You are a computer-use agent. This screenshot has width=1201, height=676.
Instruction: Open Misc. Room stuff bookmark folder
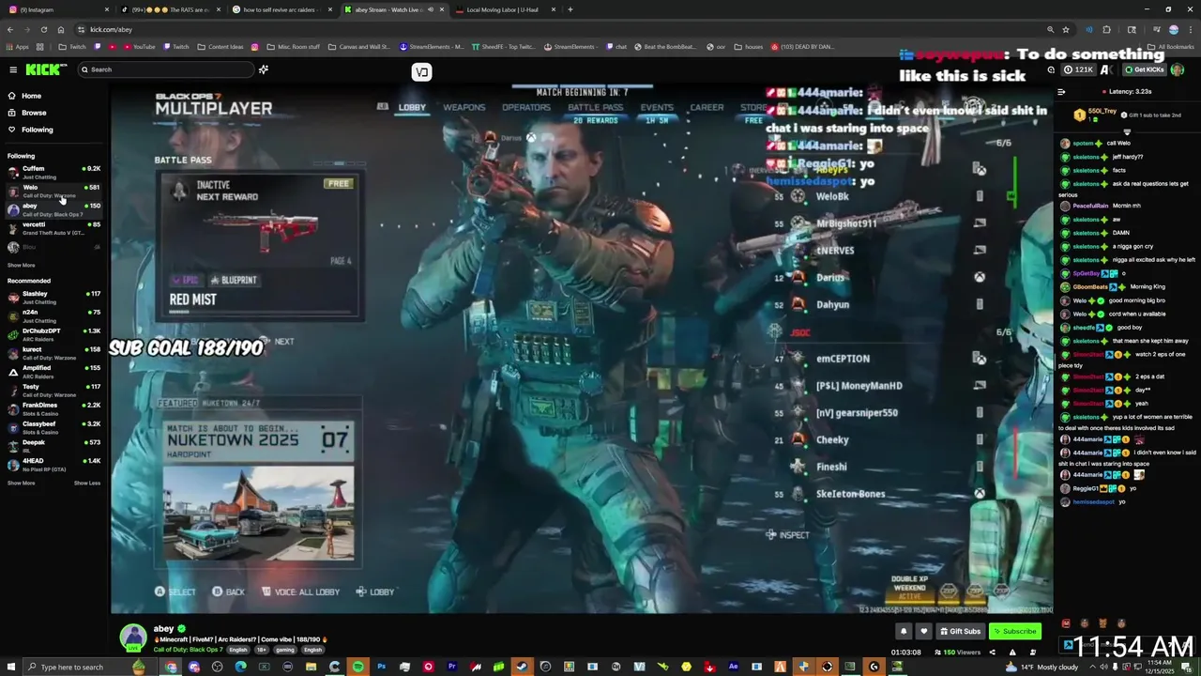(x=293, y=46)
